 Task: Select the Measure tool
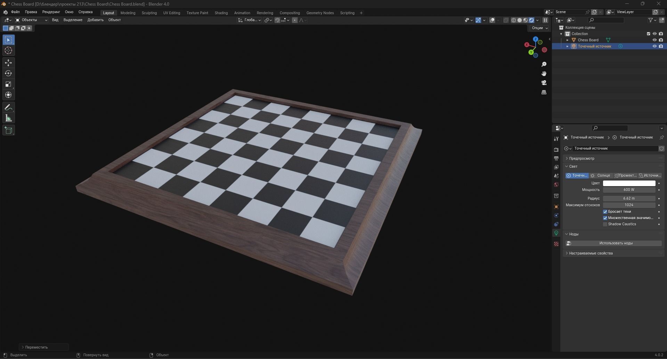(x=8, y=118)
